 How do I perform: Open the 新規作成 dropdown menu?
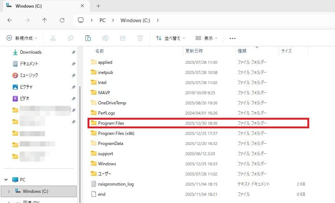(22, 38)
